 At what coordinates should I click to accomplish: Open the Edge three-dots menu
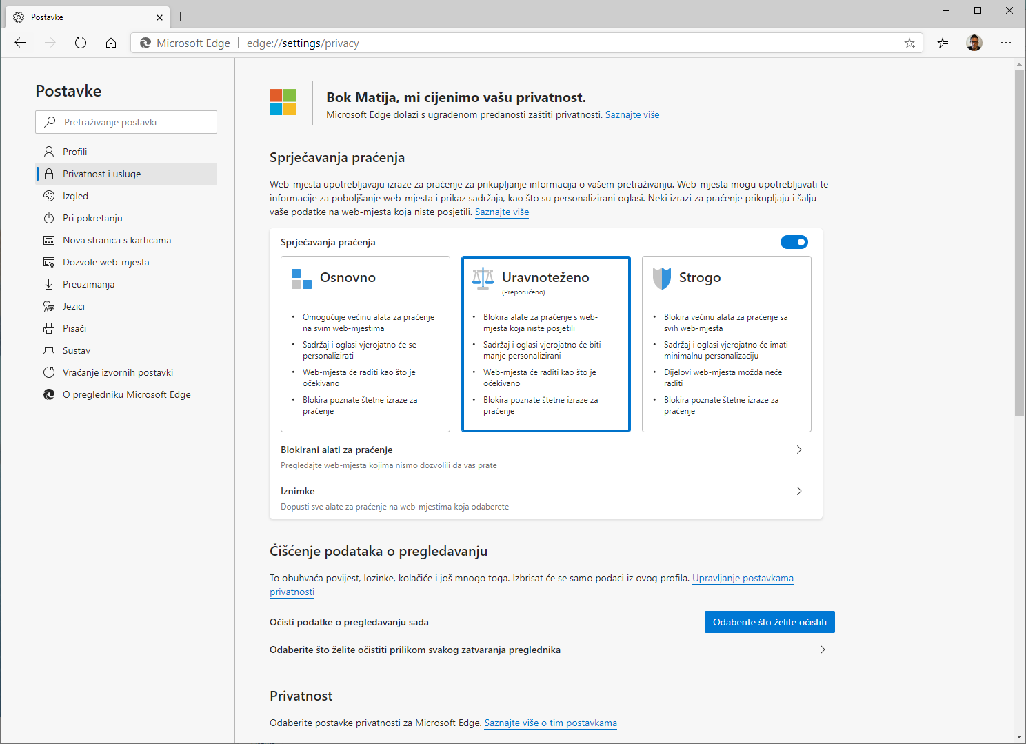[1006, 43]
